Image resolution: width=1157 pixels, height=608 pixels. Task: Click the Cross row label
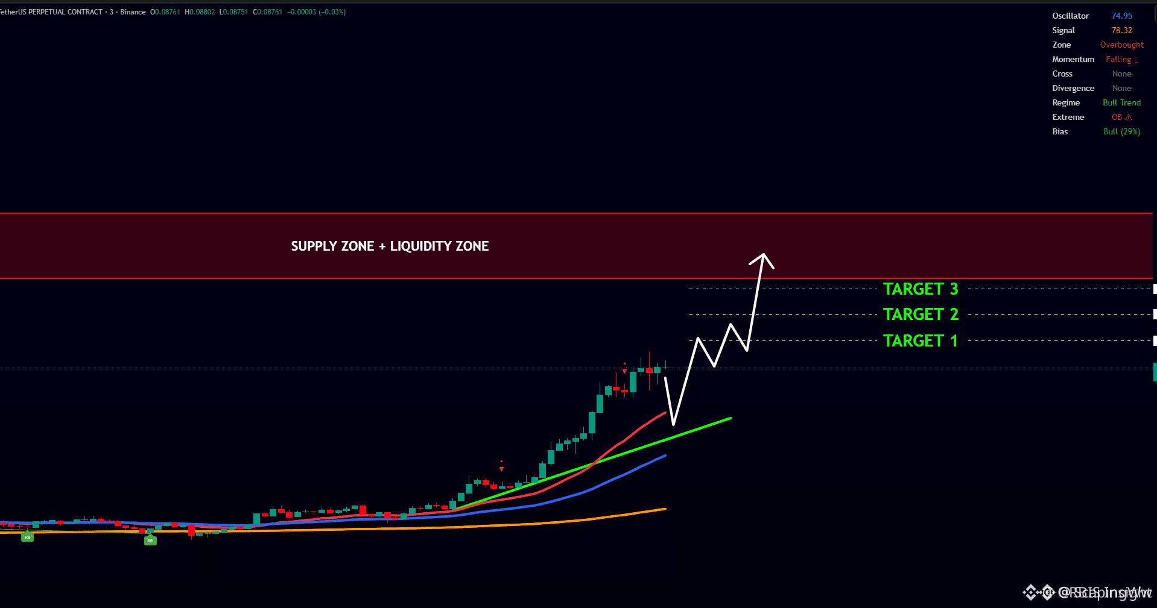point(1062,74)
